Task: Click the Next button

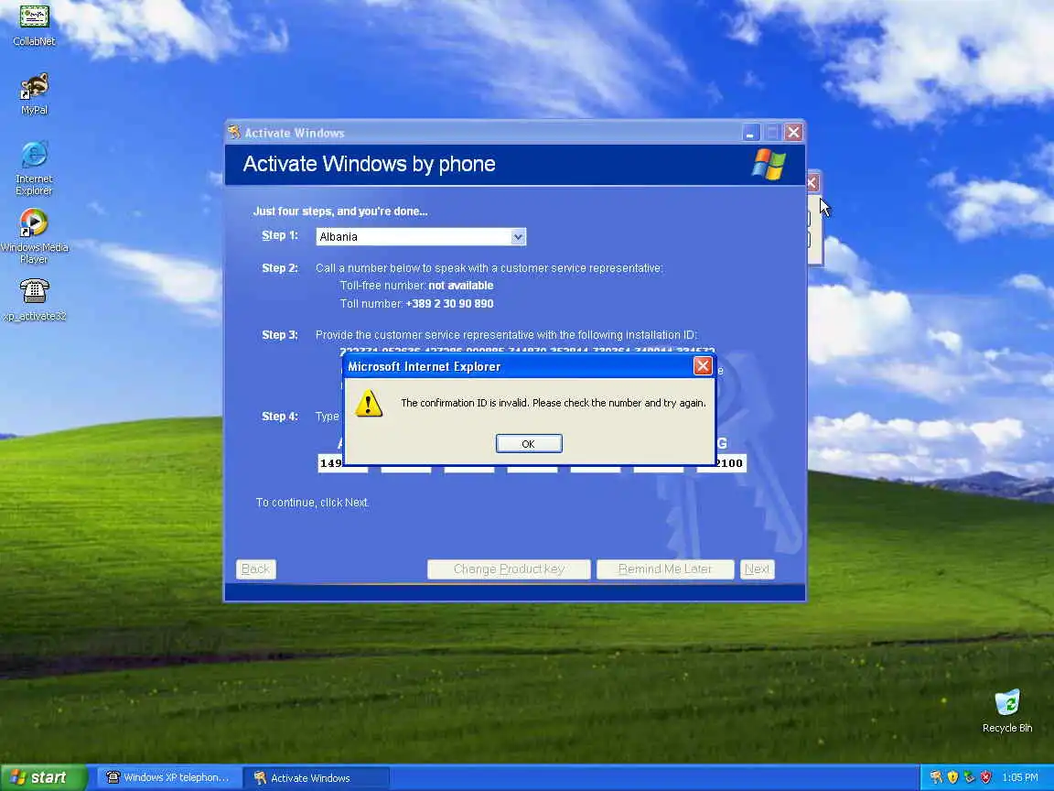Action: click(757, 569)
